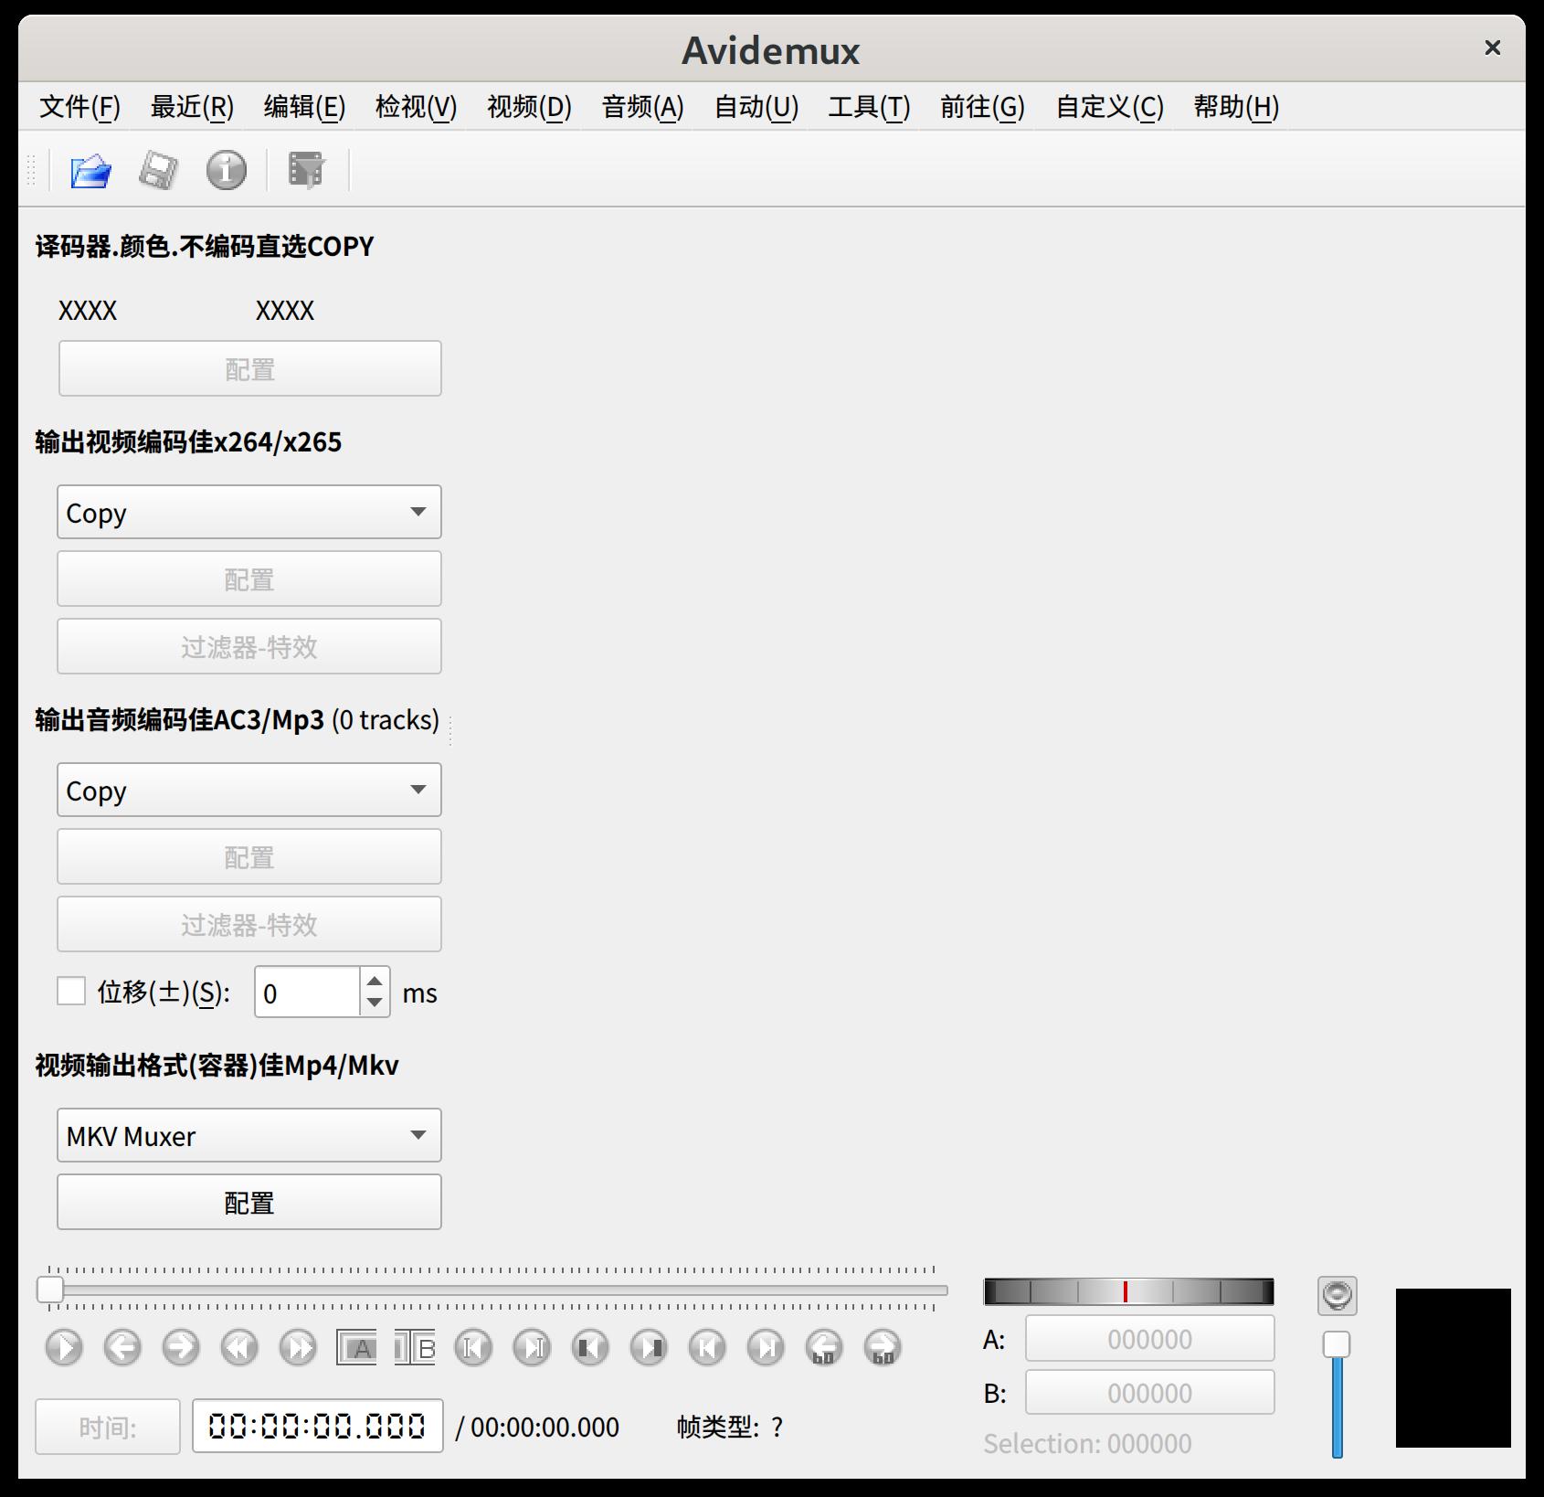Click the total duration / 00:00:00.000 text
Screen dimensions: 1544x1497
[x=537, y=1427]
